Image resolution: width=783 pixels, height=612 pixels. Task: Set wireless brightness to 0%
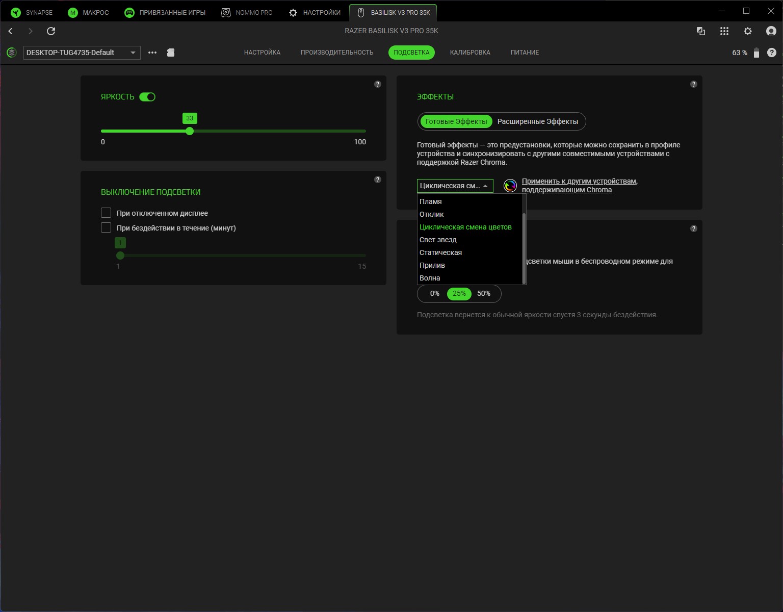point(435,294)
